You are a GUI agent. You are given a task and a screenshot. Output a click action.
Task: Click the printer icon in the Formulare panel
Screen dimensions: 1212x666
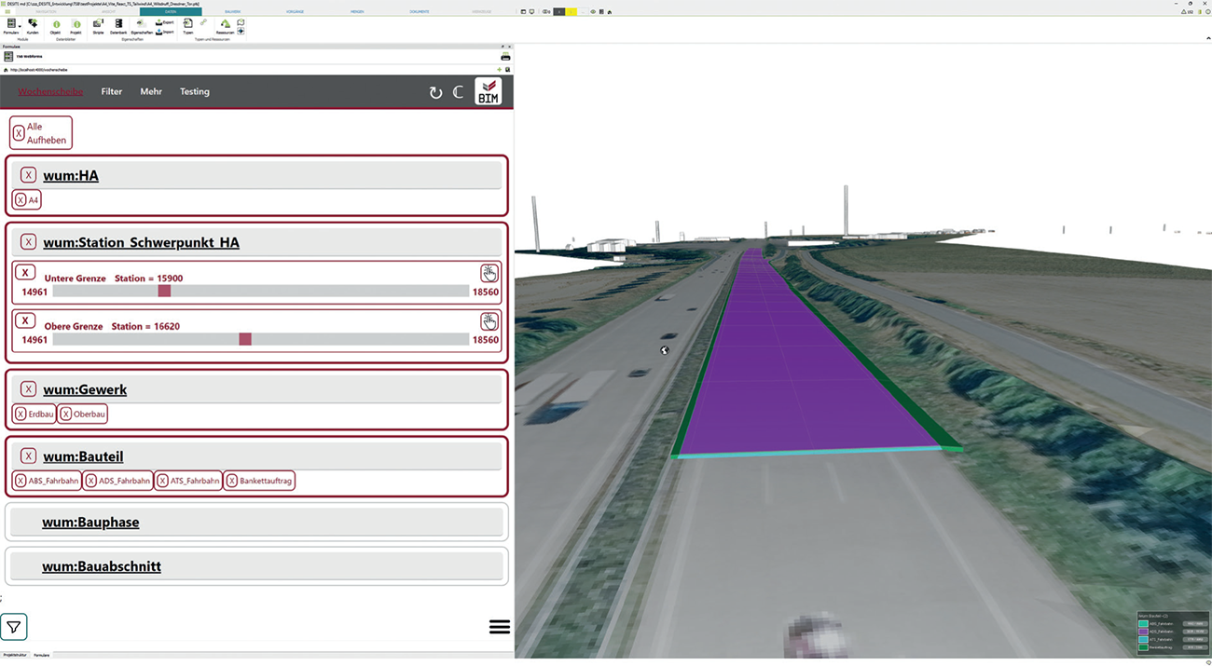pos(505,57)
